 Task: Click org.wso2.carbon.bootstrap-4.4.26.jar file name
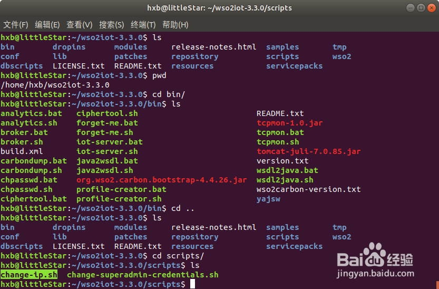click(x=162, y=180)
